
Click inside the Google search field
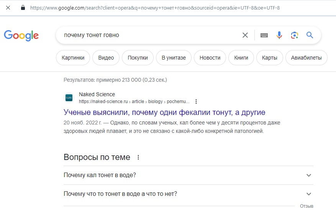coord(150,35)
